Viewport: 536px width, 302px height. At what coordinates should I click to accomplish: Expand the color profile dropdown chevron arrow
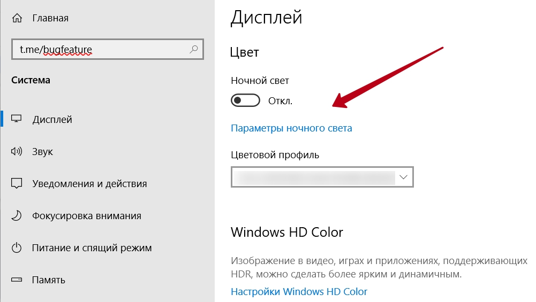pos(404,177)
